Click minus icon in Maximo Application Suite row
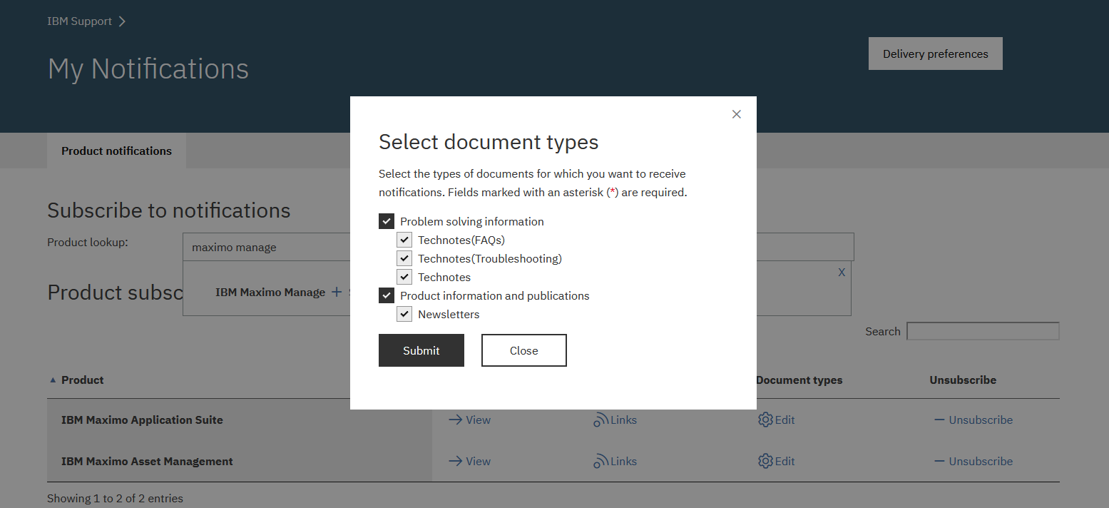This screenshot has width=1109, height=508. pyautogui.click(x=939, y=420)
